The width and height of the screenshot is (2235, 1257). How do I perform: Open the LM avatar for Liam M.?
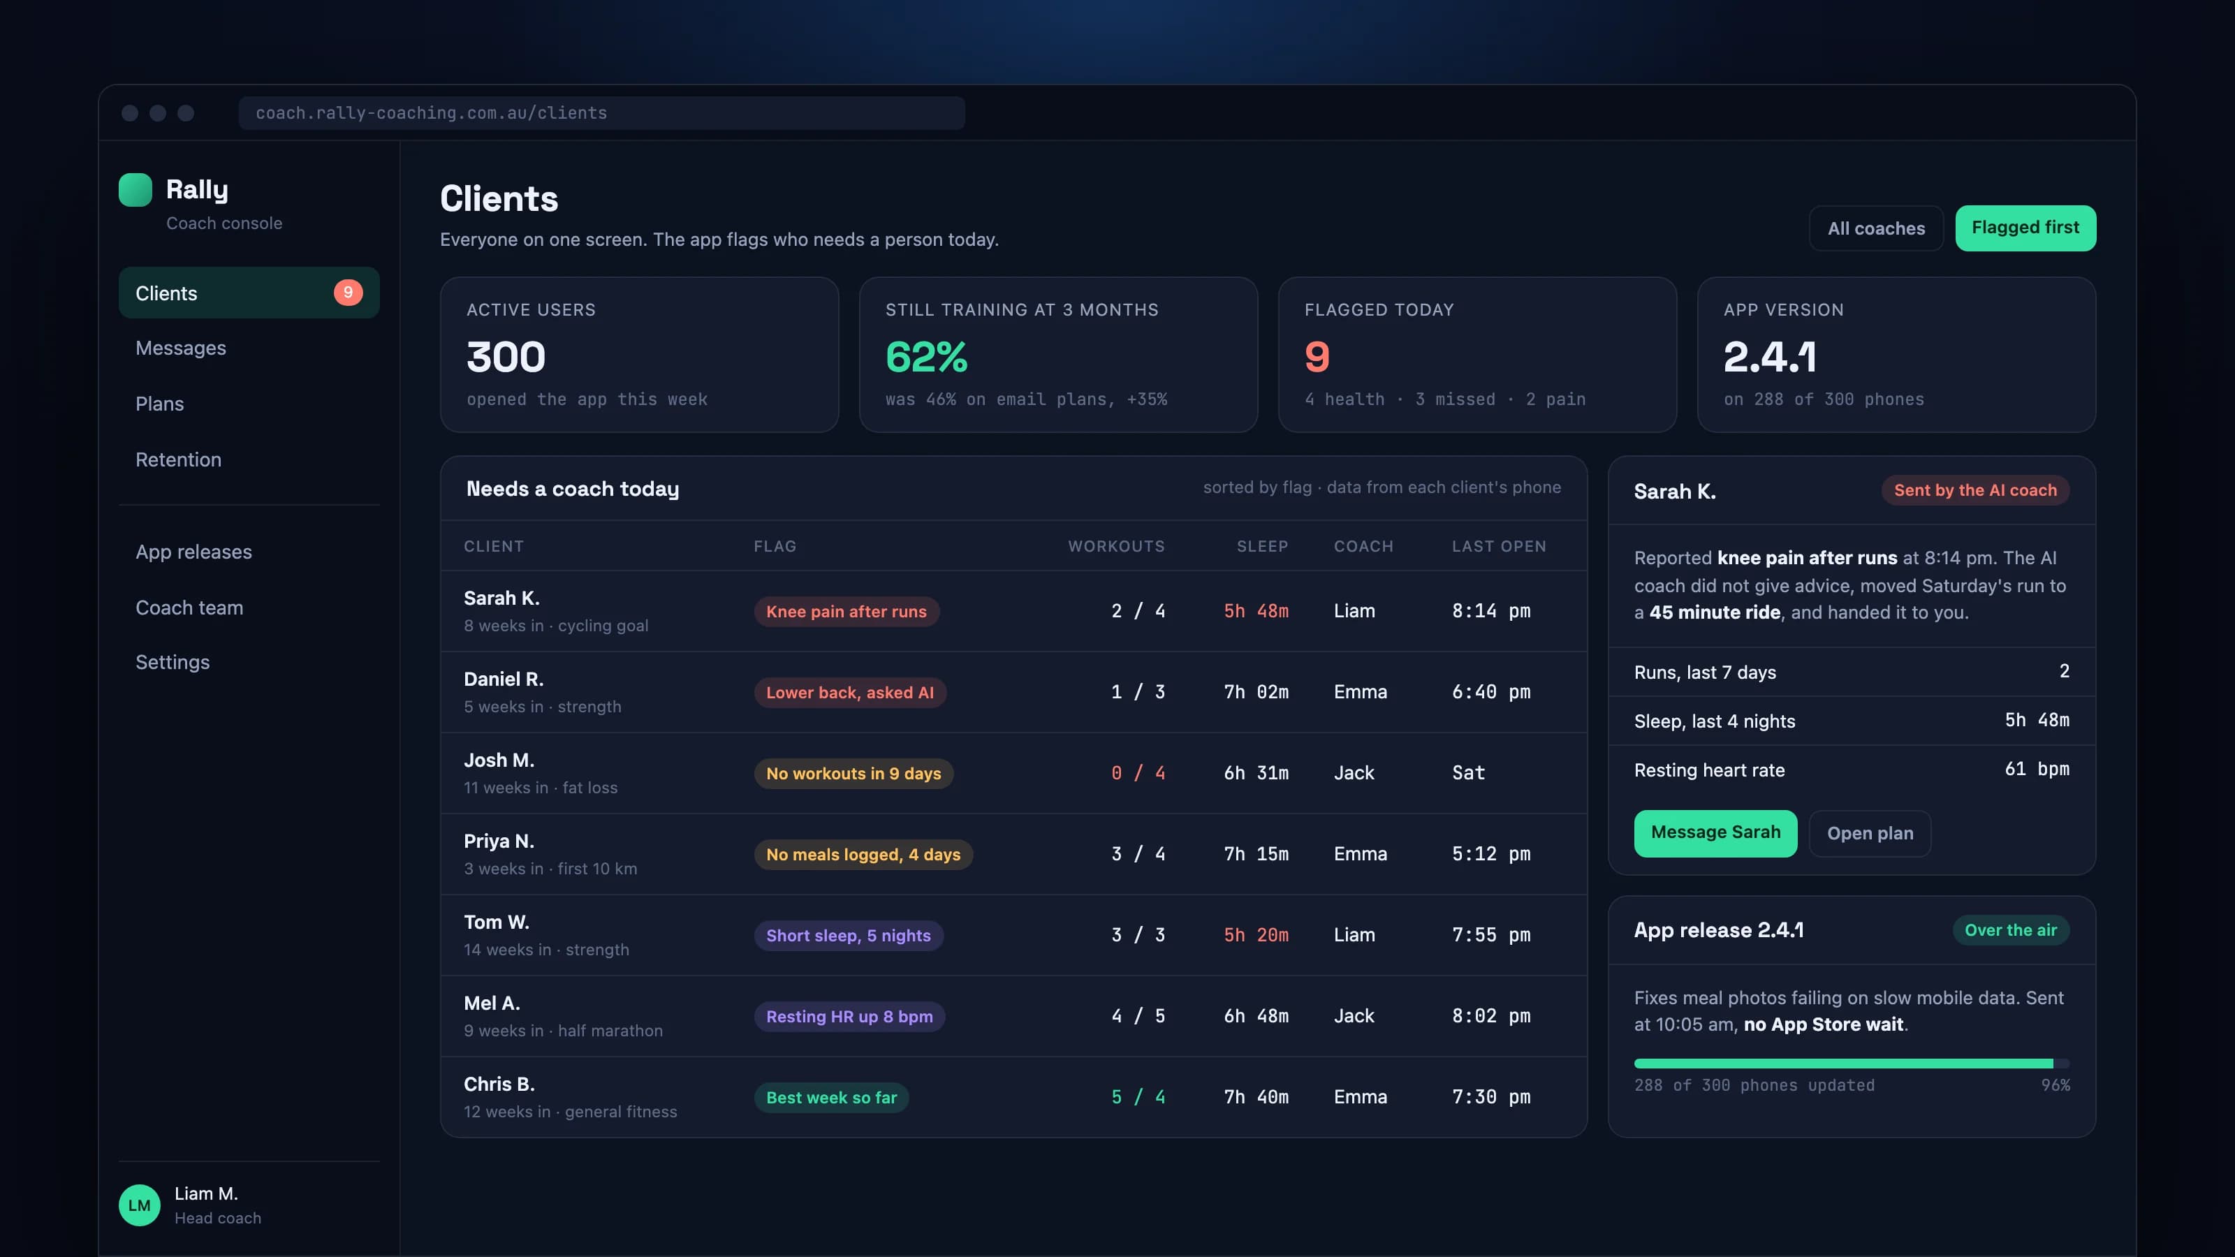tap(140, 1205)
